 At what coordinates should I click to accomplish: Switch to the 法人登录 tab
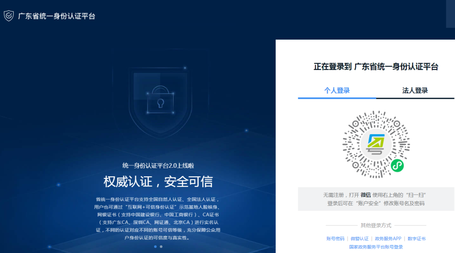click(x=415, y=90)
